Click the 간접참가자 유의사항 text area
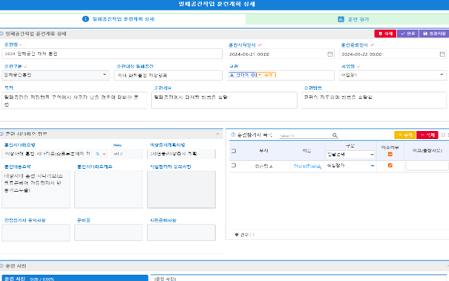449x281 pixels. coord(36,233)
